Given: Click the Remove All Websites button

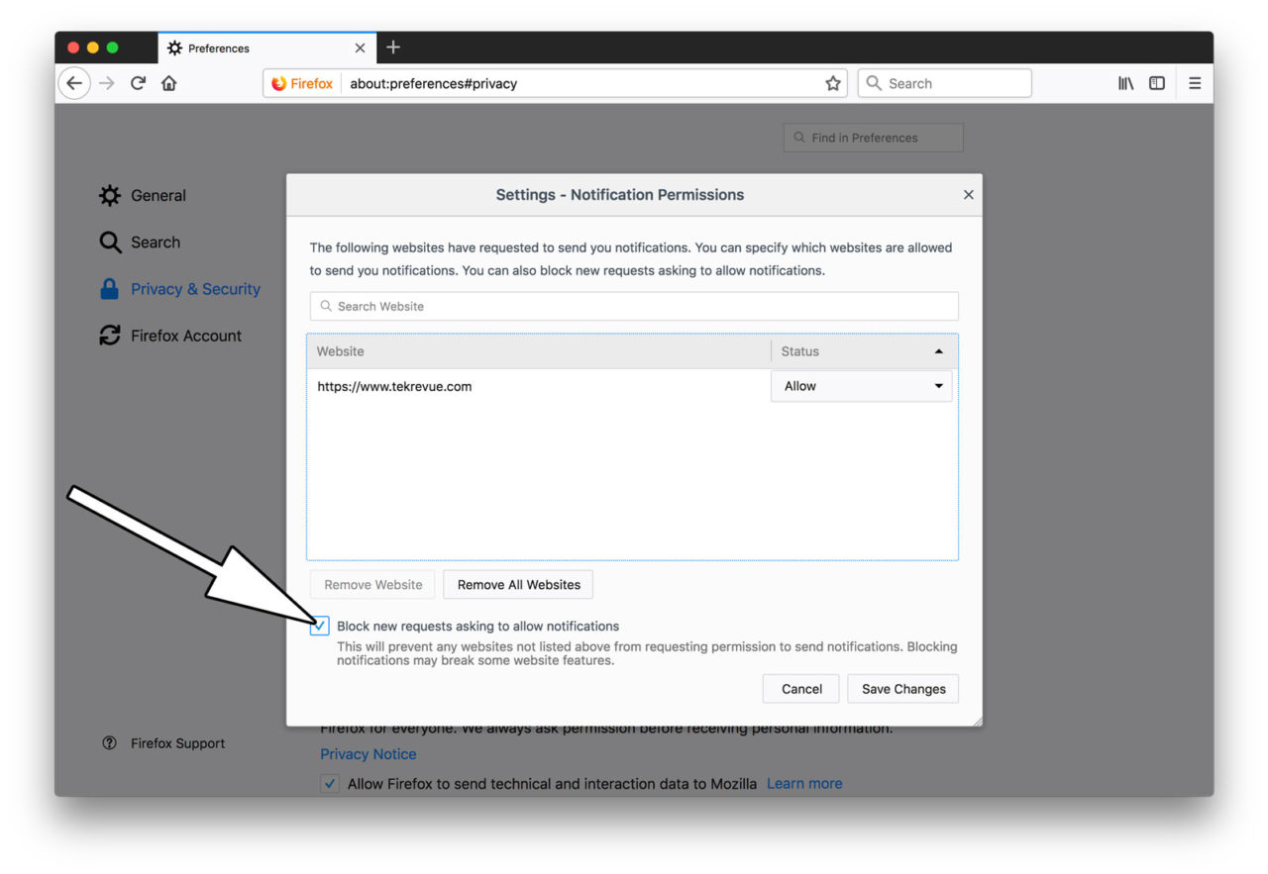Looking at the screenshot, I should (x=517, y=584).
